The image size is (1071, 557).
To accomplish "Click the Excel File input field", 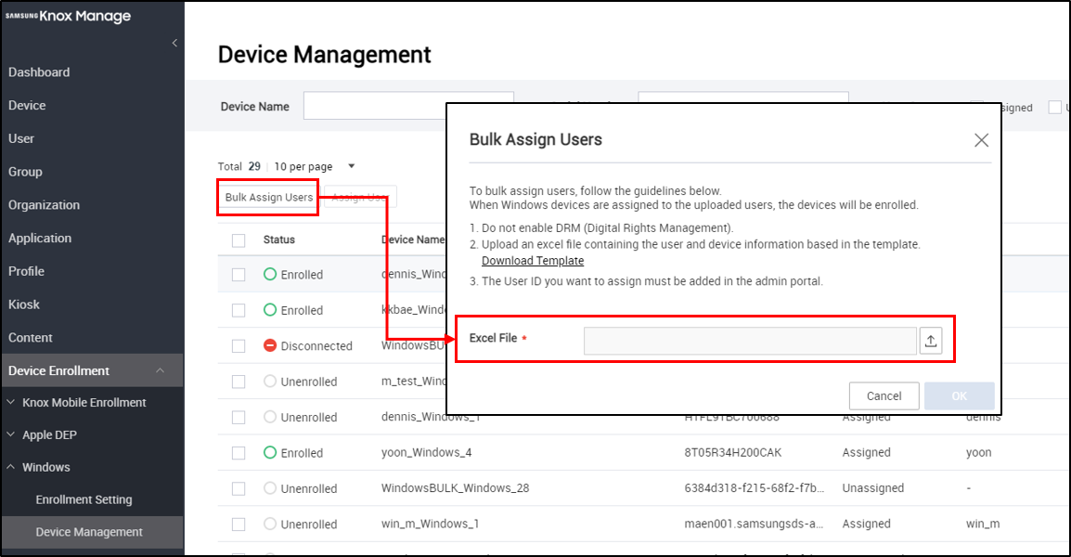I will (750, 341).
